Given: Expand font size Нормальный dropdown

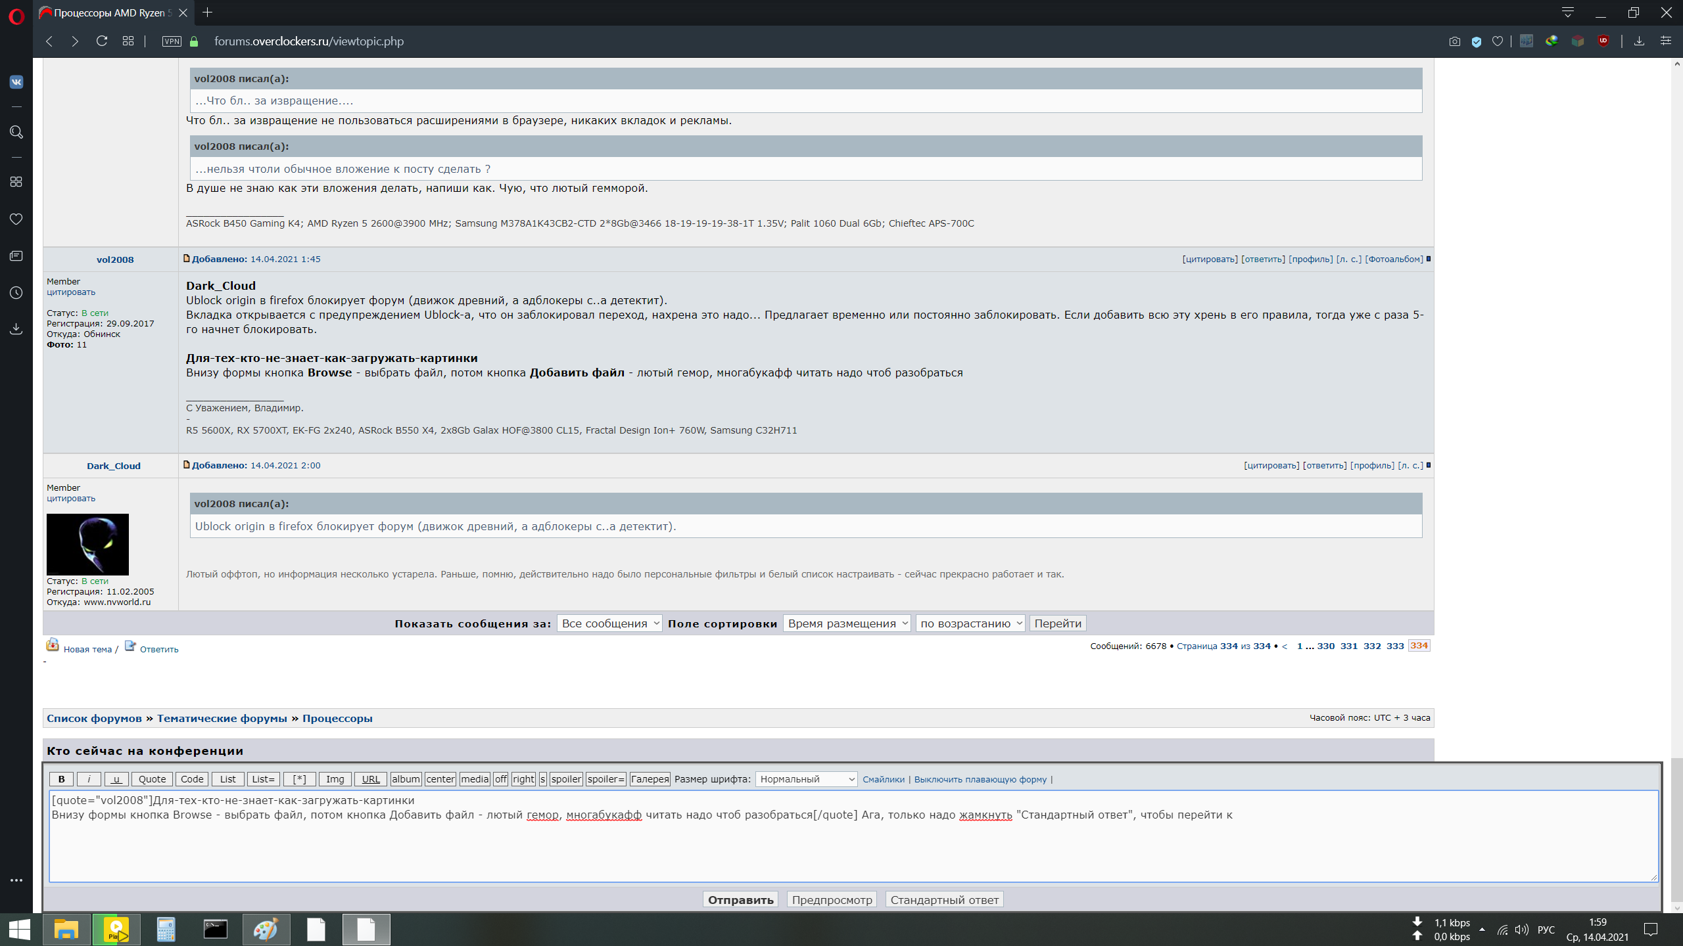Looking at the screenshot, I should [x=806, y=779].
